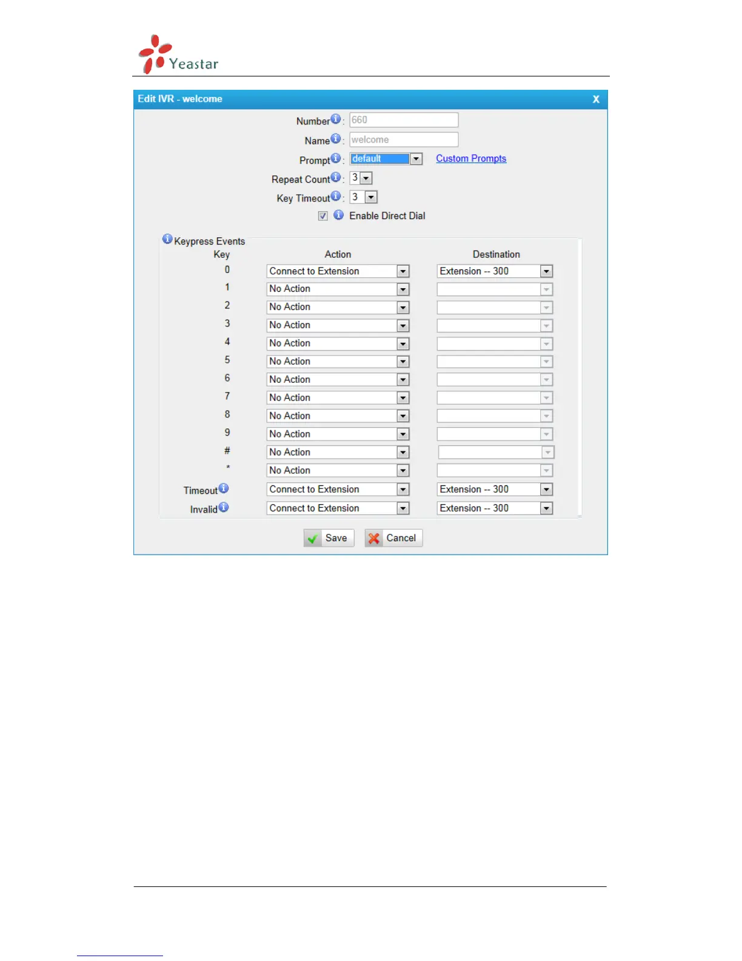The image size is (742, 961).
Task: Click the info icon next to Timeout
Action: [224, 488]
